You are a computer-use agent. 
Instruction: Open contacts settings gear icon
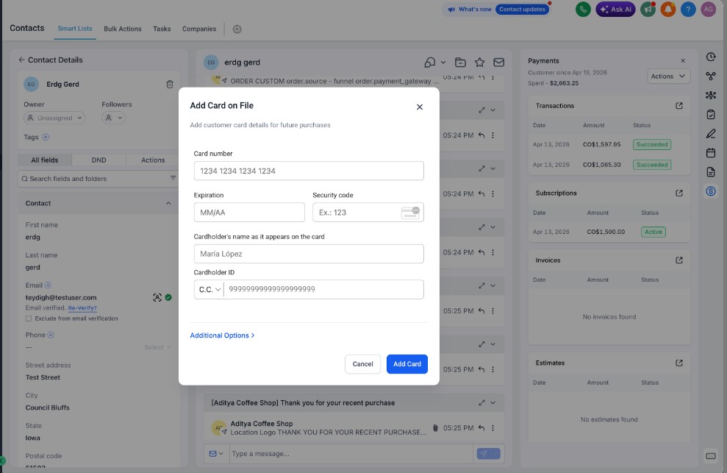click(237, 29)
